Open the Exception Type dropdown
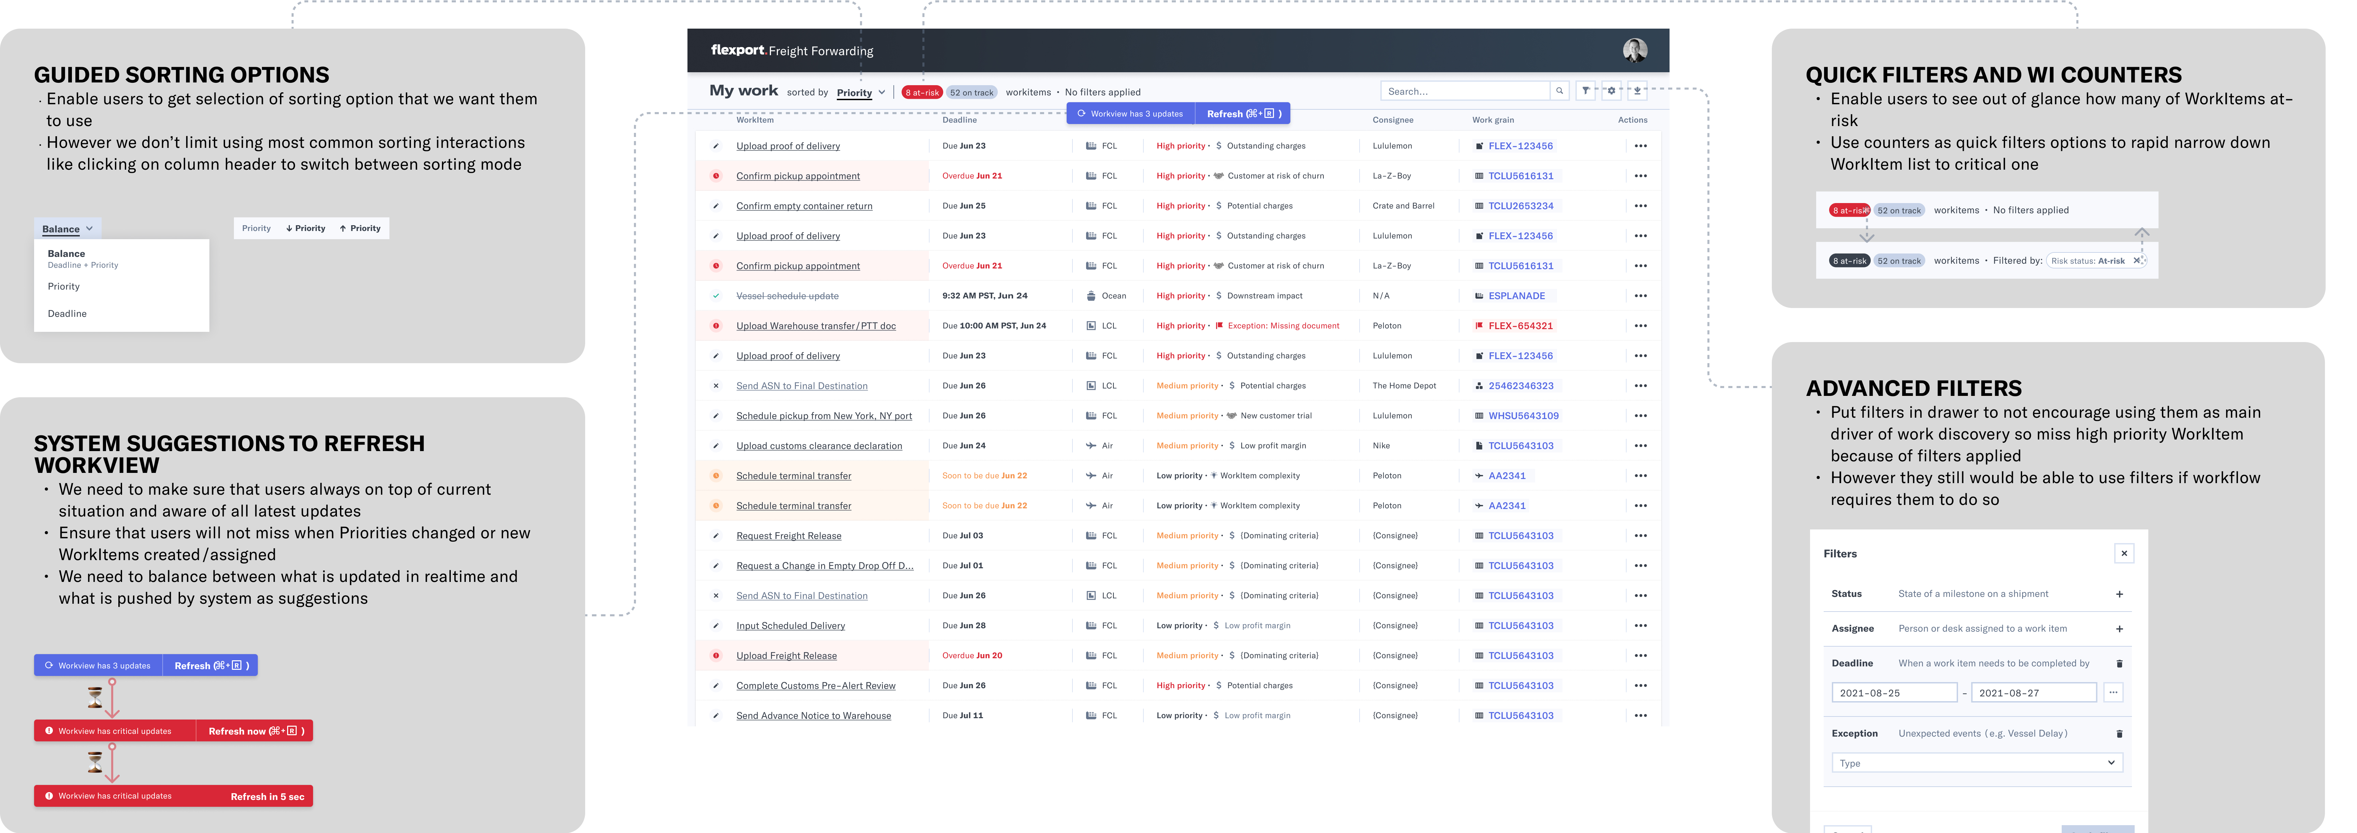Screen dimensions: 2357x833 [1976, 762]
